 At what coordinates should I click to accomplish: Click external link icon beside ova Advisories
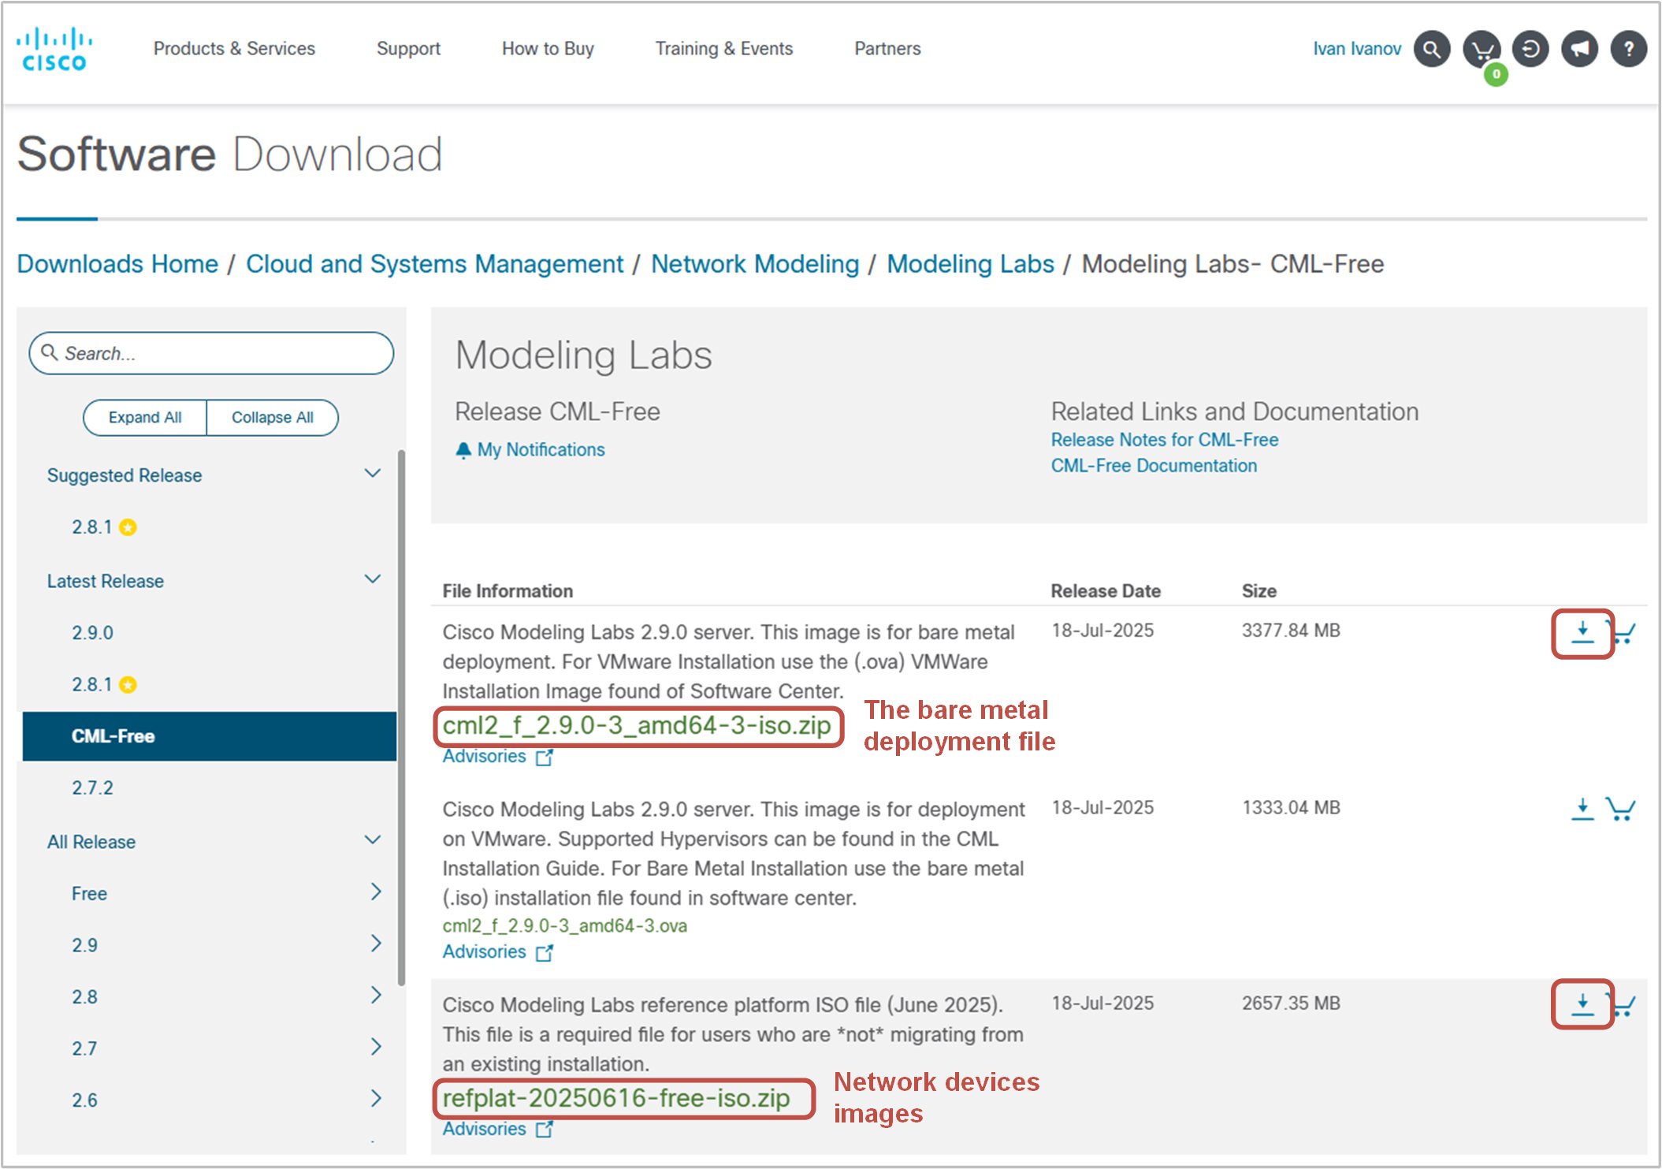pos(545,953)
